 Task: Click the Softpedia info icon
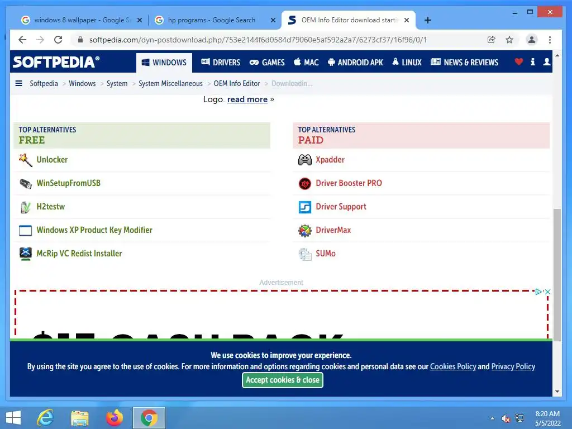(532, 62)
